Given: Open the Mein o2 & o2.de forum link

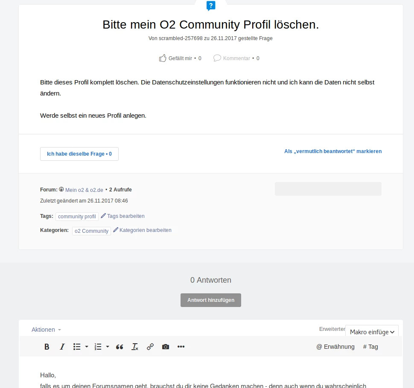Looking at the screenshot, I should pos(84,190).
